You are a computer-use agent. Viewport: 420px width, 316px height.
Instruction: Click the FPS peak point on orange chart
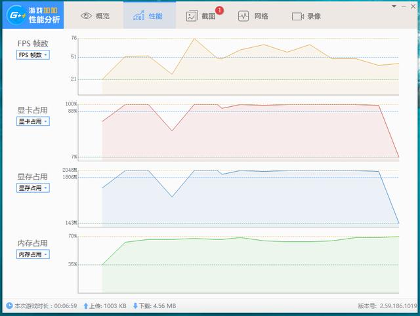(x=194, y=39)
